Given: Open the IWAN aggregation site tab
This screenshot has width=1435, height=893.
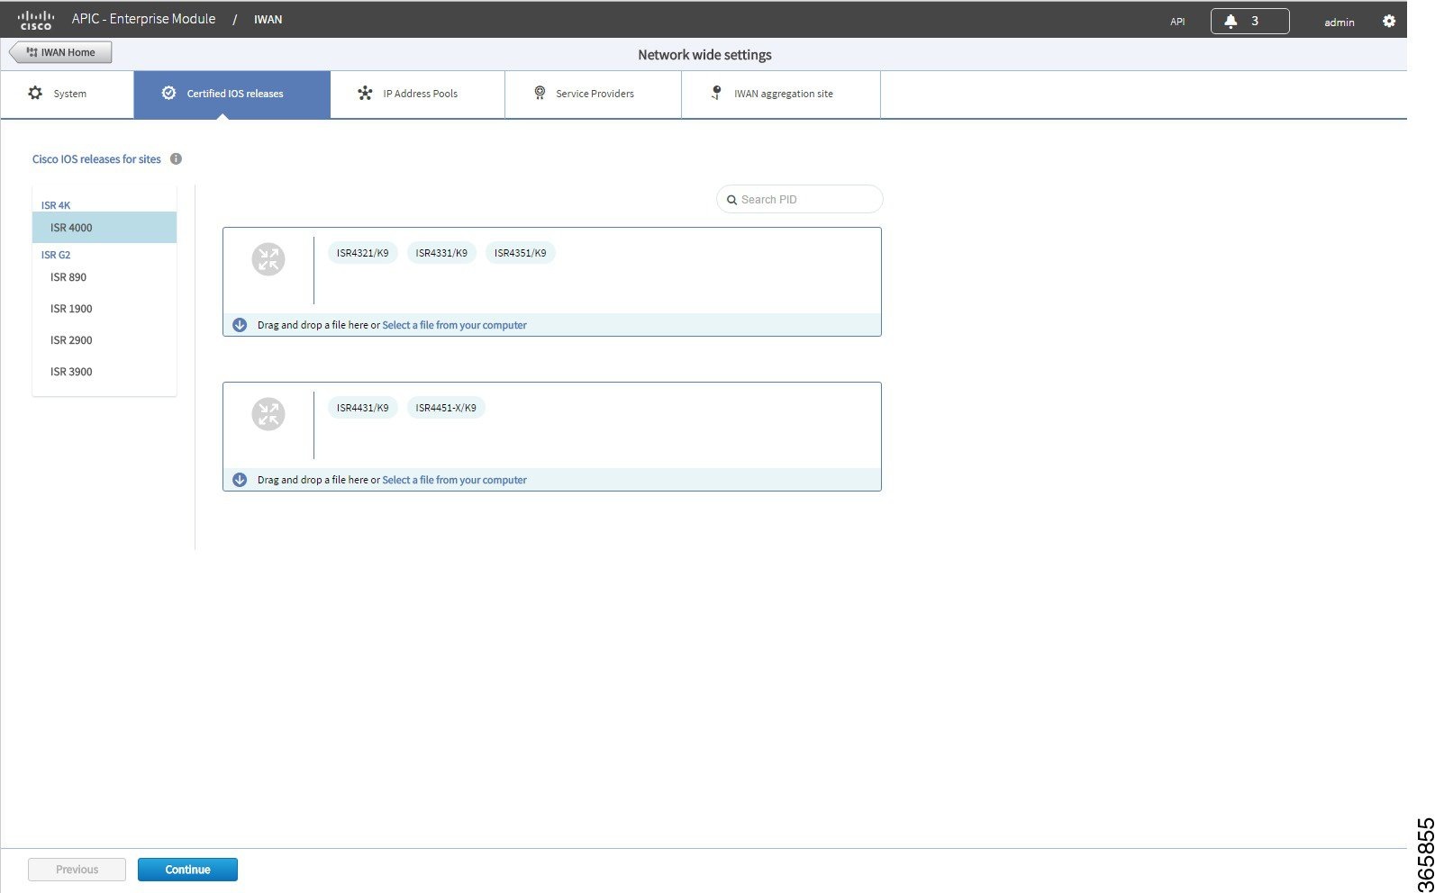Looking at the screenshot, I should point(781,95).
